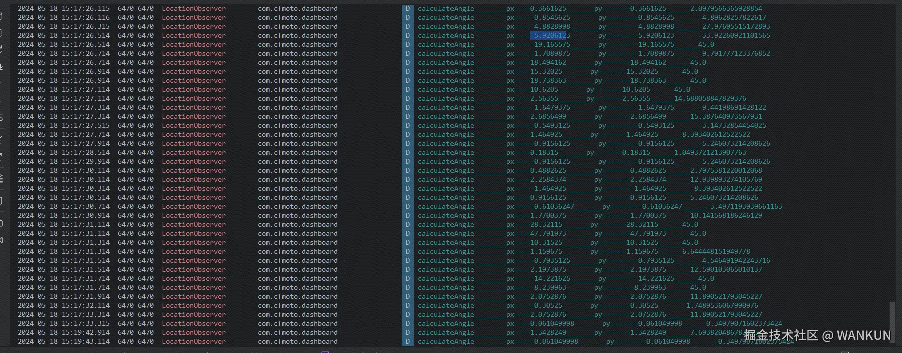Click angle result 10.141568186246129
Viewport: 902px width, 353px height.
[x=726, y=215]
